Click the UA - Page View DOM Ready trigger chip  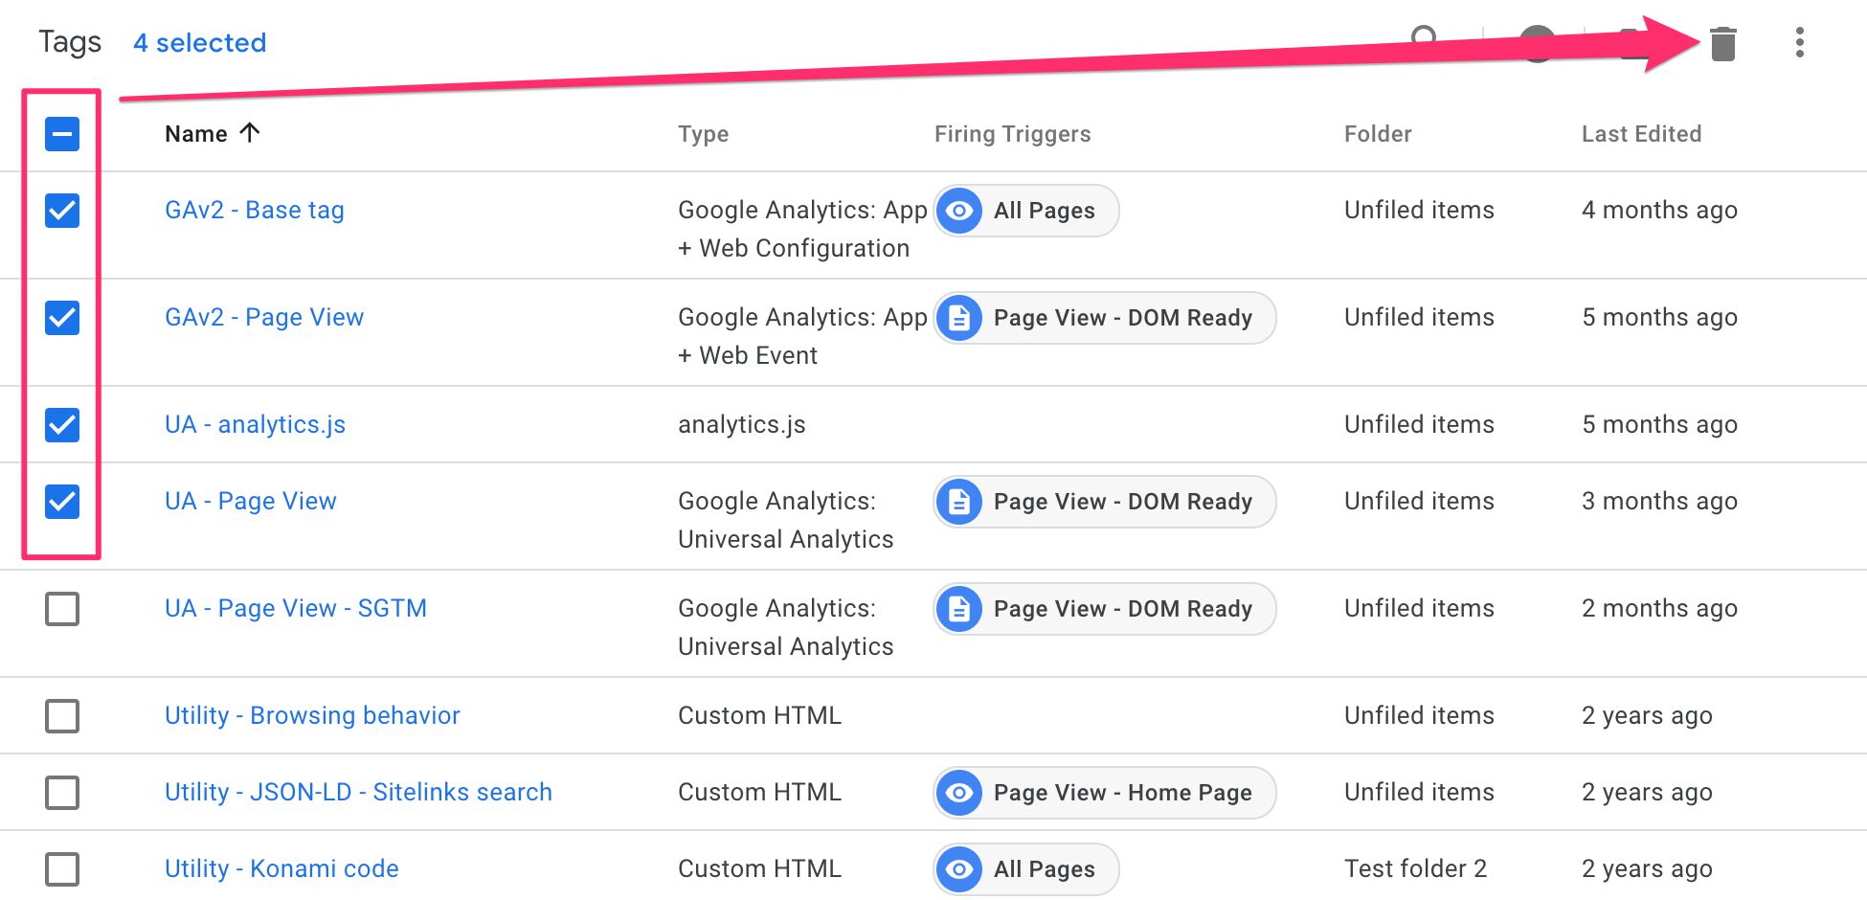(1105, 502)
